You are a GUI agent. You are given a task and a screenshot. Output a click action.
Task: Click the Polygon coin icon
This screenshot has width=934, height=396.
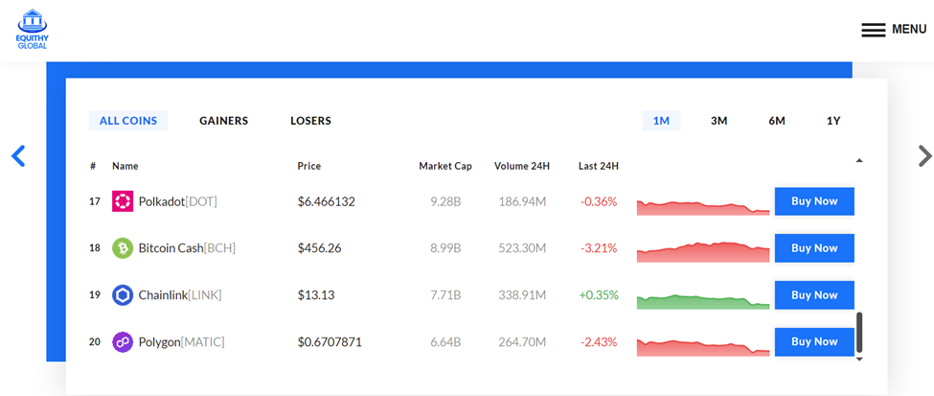point(123,341)
